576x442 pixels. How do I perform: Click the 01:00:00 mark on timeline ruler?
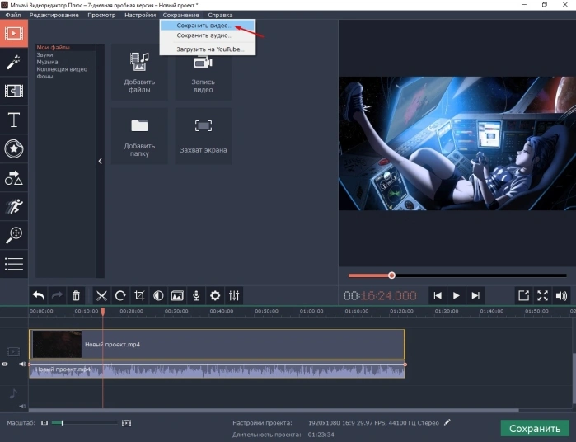click(311, 311)
